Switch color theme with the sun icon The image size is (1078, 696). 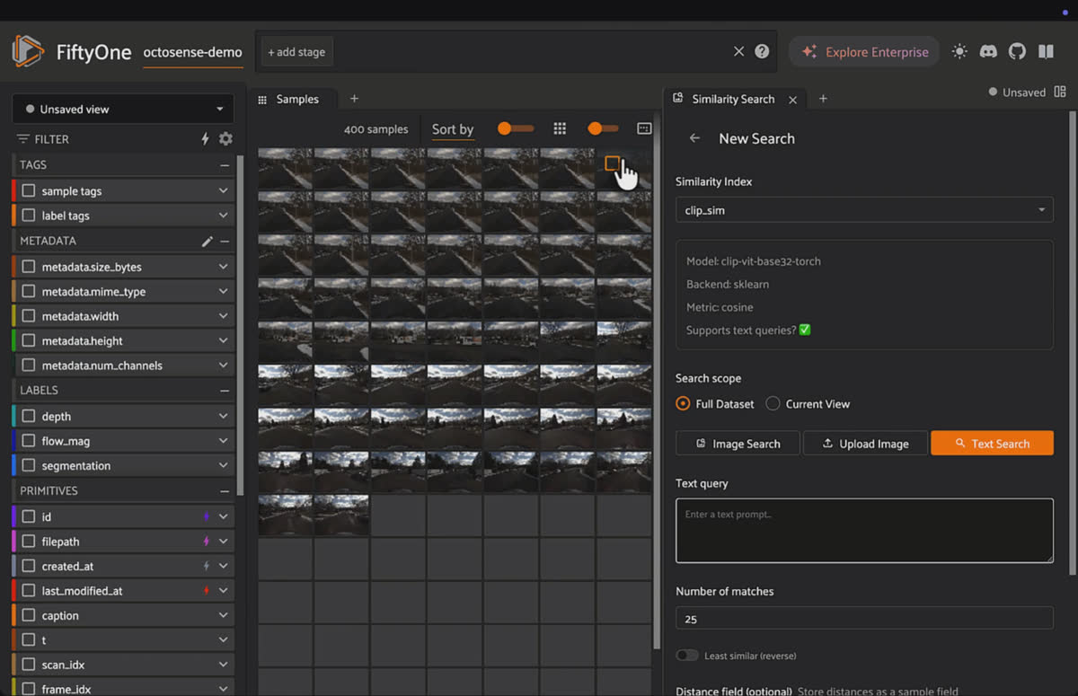click(x=959, y=51)
